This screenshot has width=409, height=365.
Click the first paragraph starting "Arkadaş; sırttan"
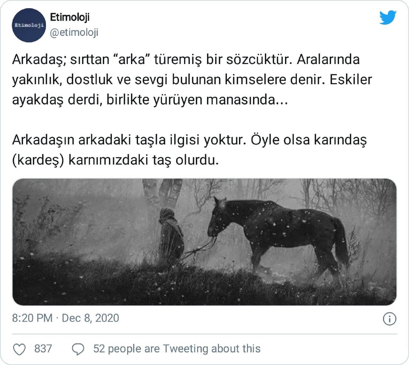coord(192,80)
